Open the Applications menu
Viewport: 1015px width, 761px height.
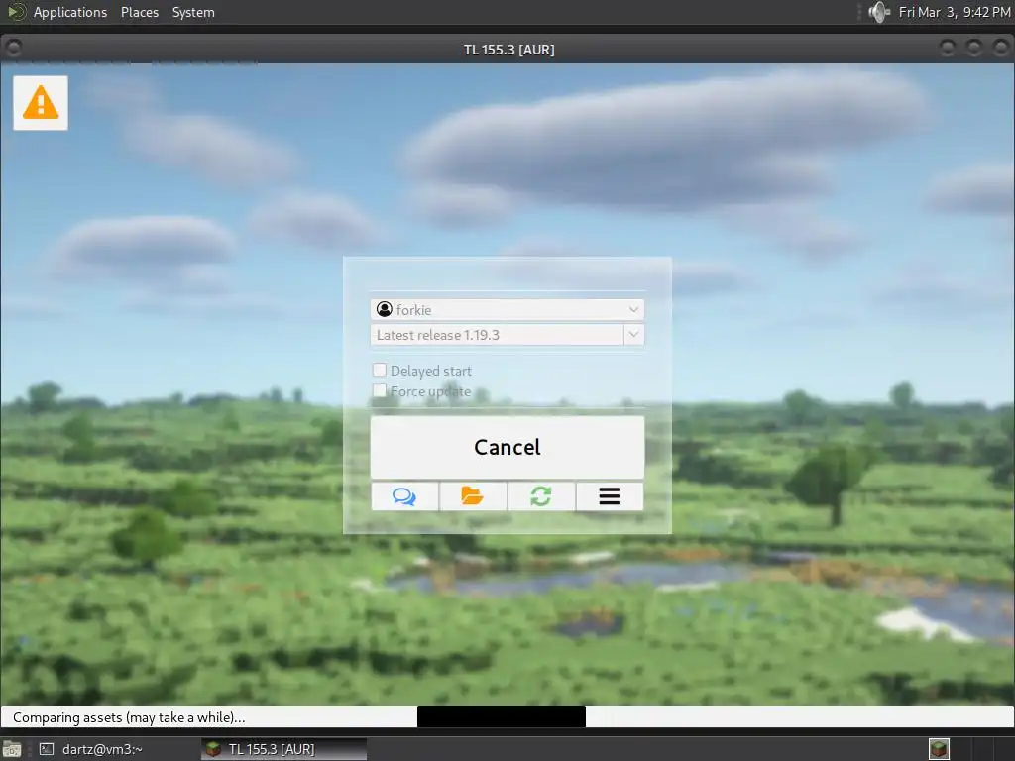pos(70,12)
